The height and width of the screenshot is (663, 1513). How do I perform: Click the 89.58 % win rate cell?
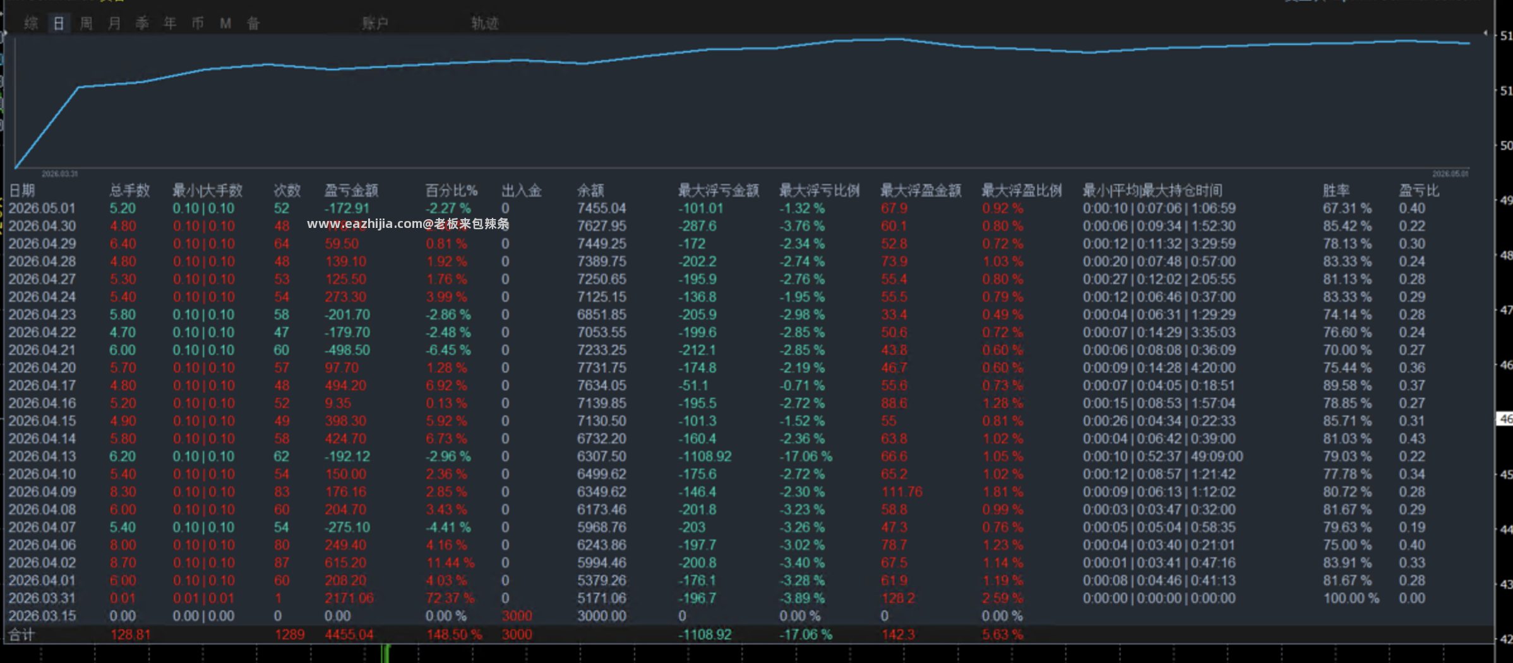tap(1348, 385)
